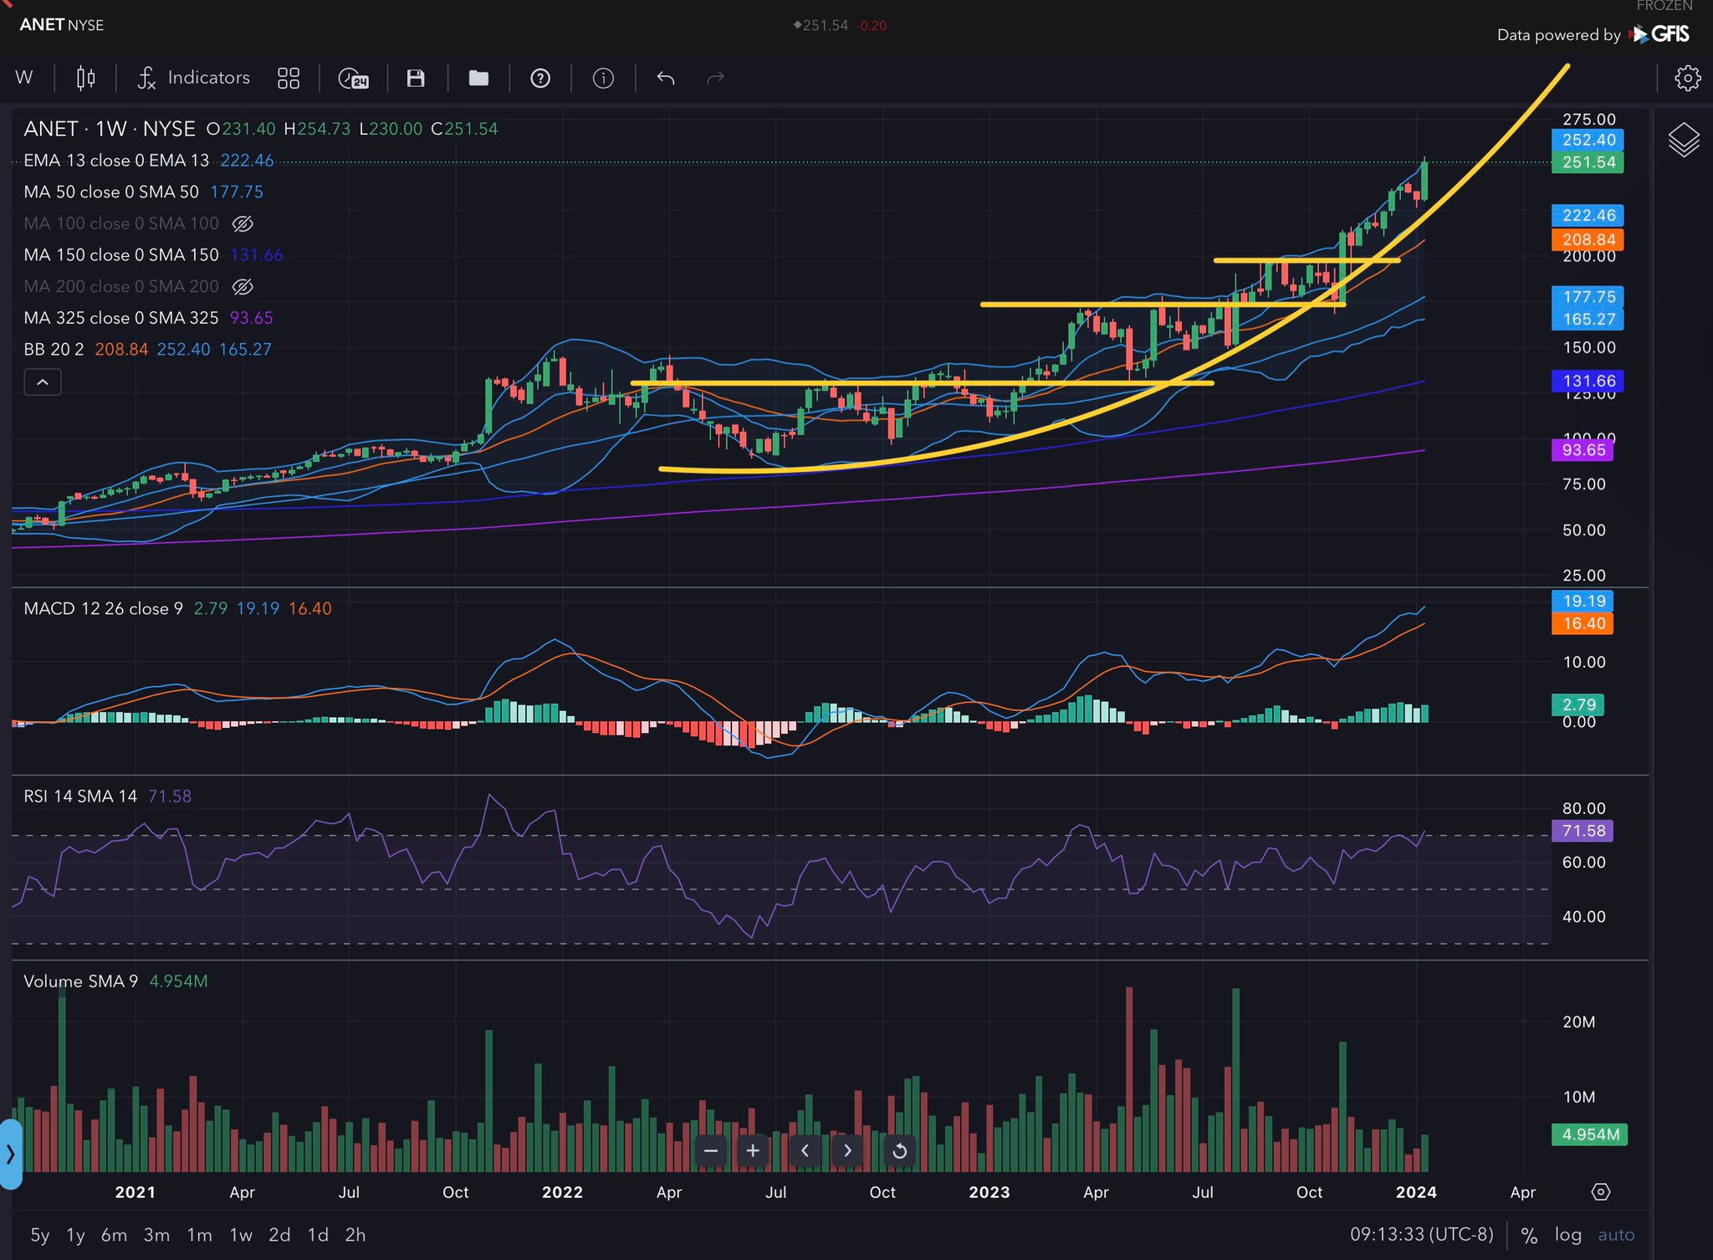Open chart settings gear
Image resolution: width=1713 pixels, height=1260 pixels.
[x=1687, y=78]
